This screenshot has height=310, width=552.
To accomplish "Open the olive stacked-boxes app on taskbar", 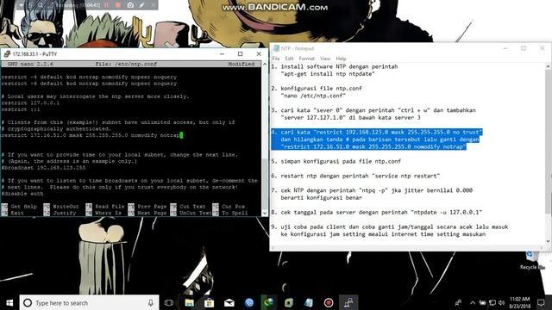I will [x=289, y=302].
